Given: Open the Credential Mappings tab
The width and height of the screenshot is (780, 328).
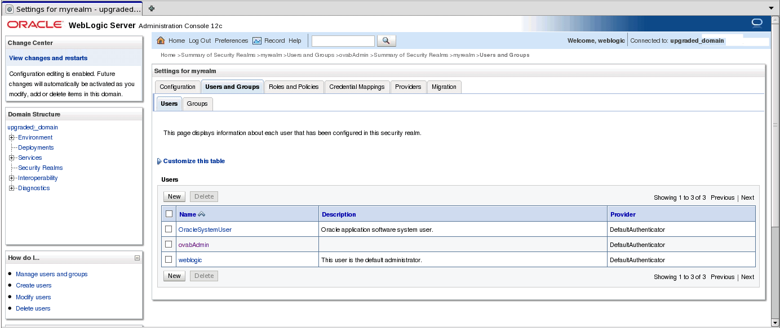Looking at the screenshot, I should (357, 87).
